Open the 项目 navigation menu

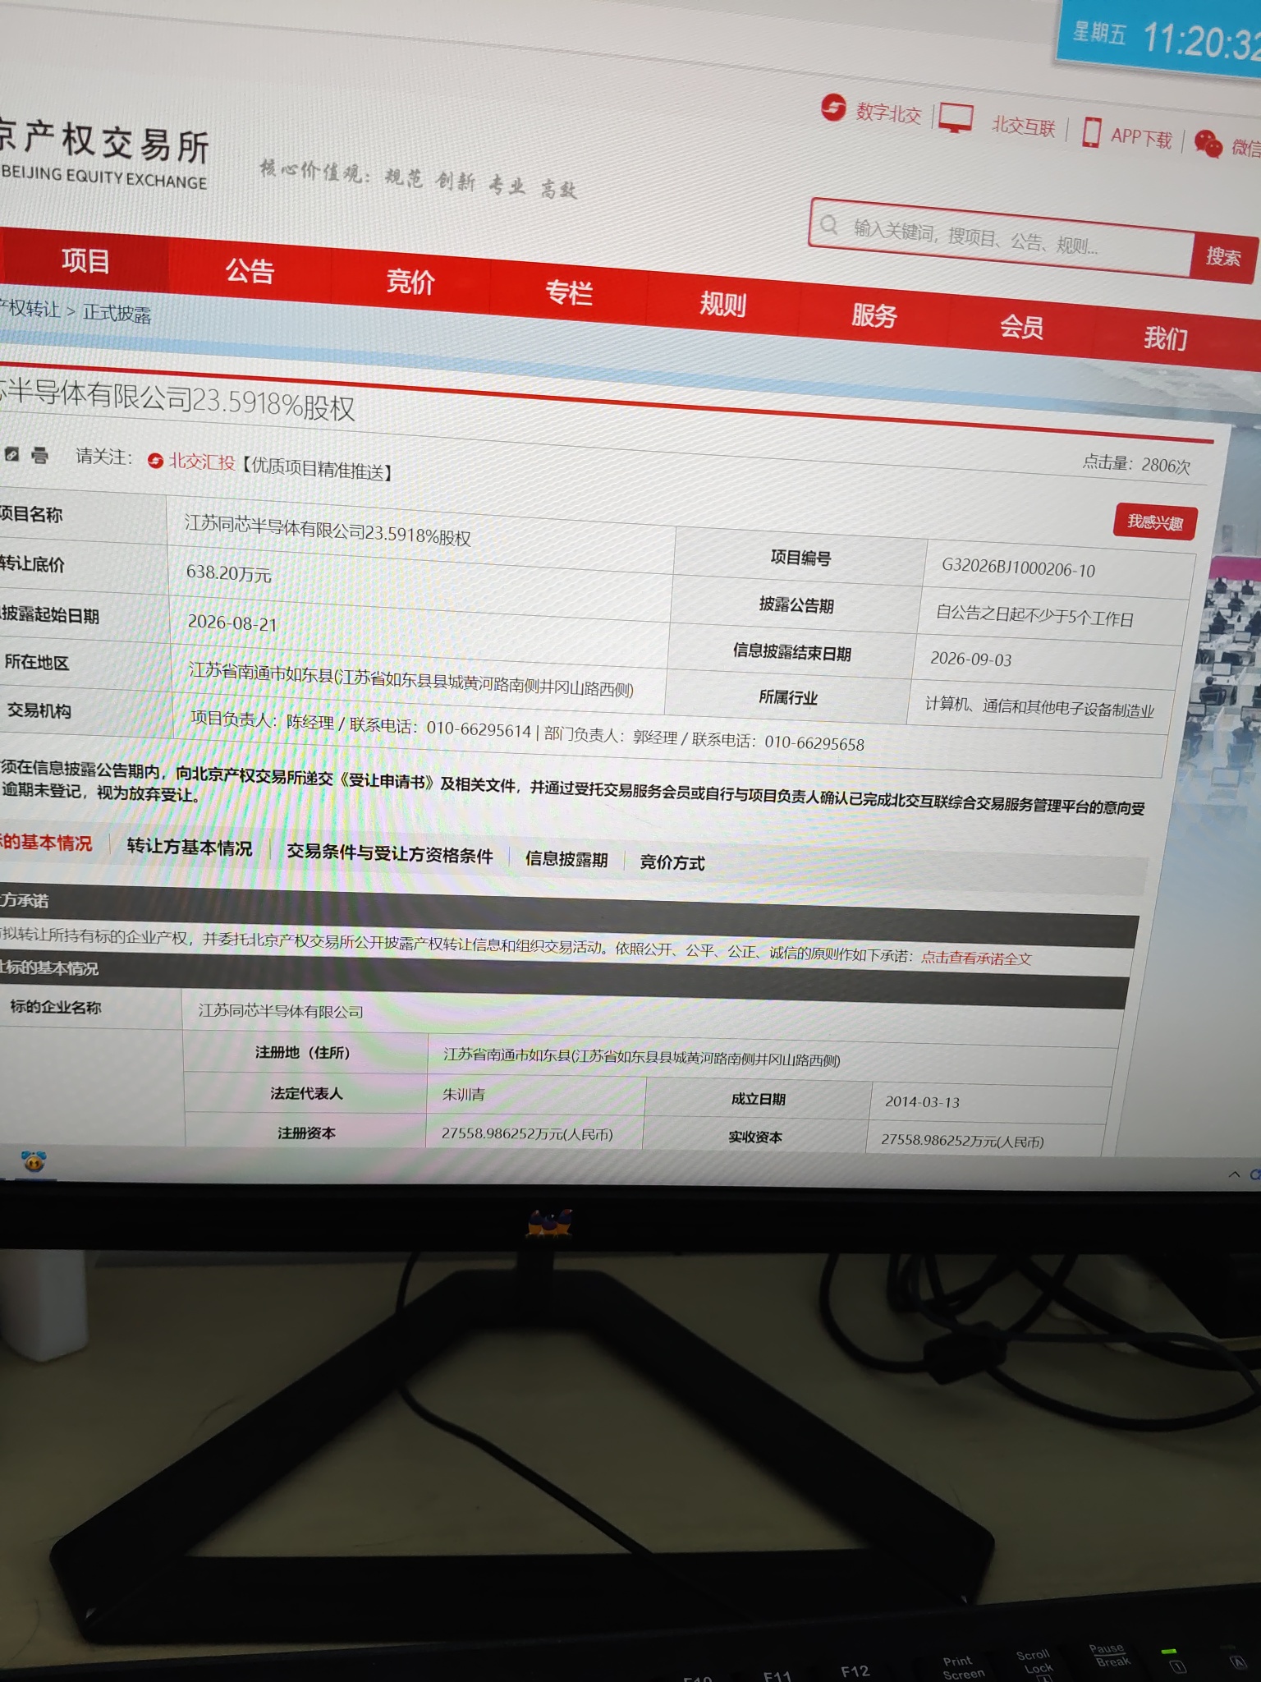85,261
